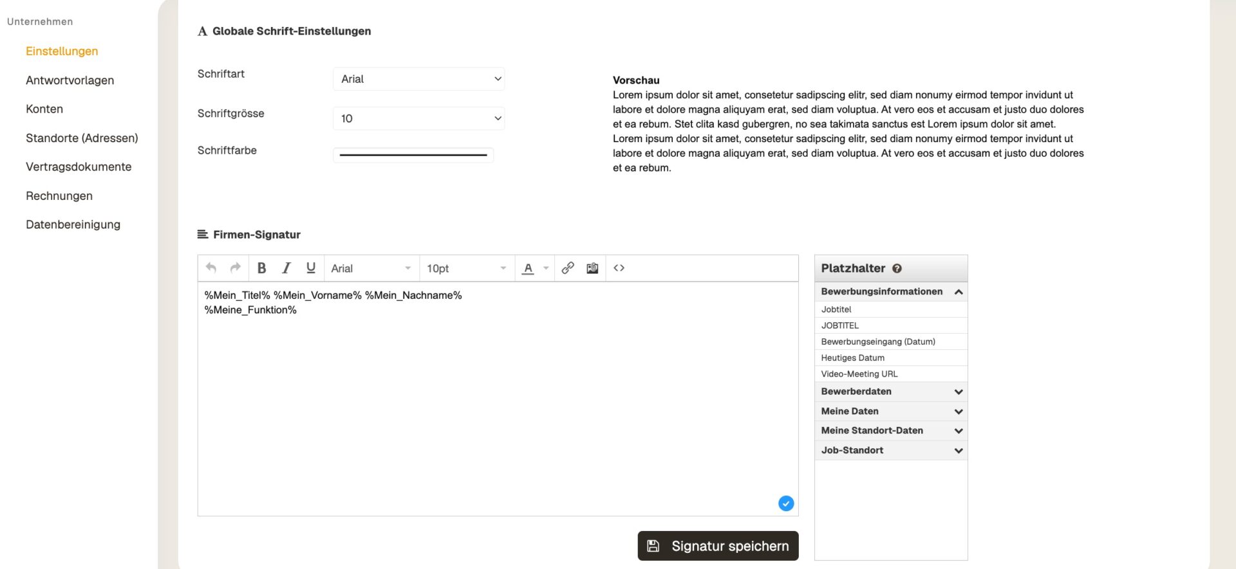Toggle underline formatting in signature editor
Image resolution: width=1236 pixels, height=569 pixels.
coord(311,268)
